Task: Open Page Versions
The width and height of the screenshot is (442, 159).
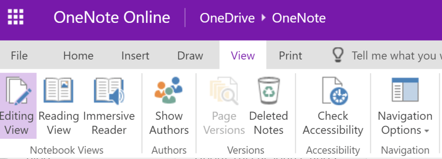Action: pyautogui.click(x=224, y=106)
